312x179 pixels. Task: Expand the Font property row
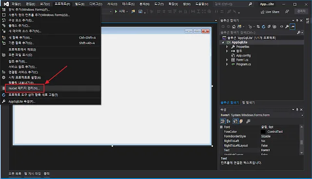point(221,127)
